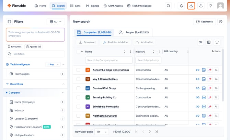Collapse the Filters sidebar panel icon
This screenshot has width=230, height=140.
9,22
